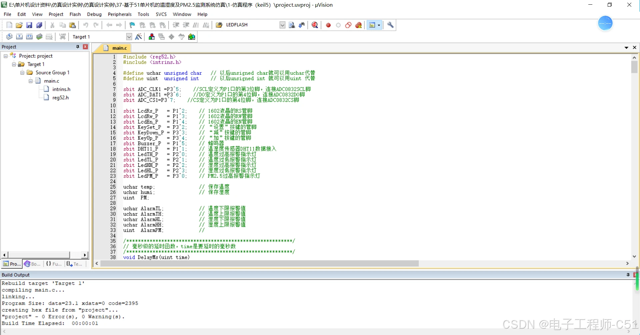
Task: Click the editor scroll-down arrow
Action: [x=634, y=256]
